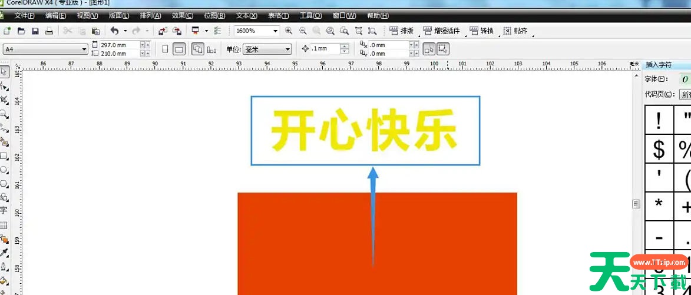Open the 工具(O) menu
Image resolution: width=691 pixels, height=295 pixels.
click(x=310, y=15)
